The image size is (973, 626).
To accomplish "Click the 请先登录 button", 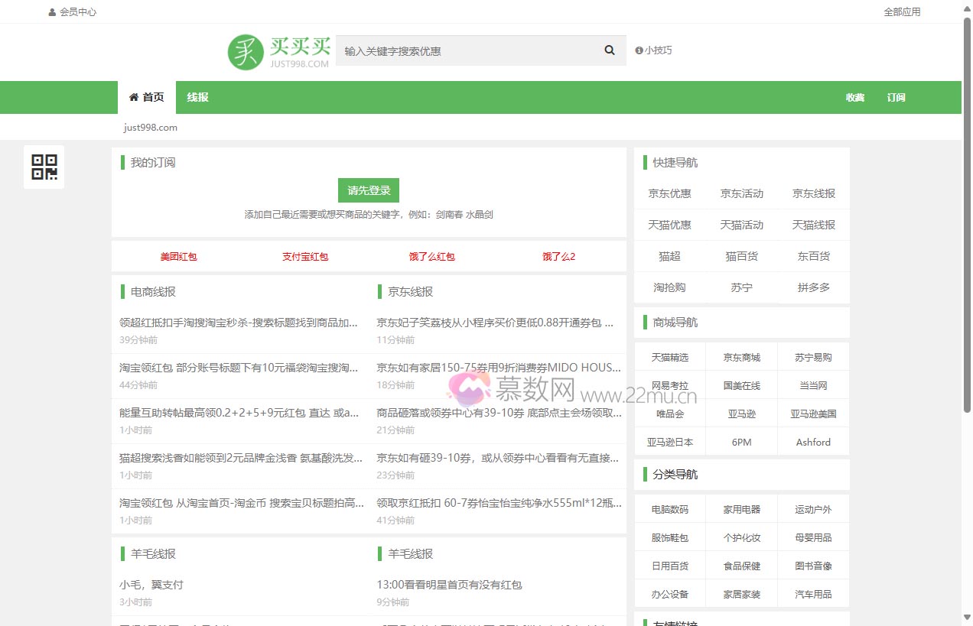I will point(369,190).
